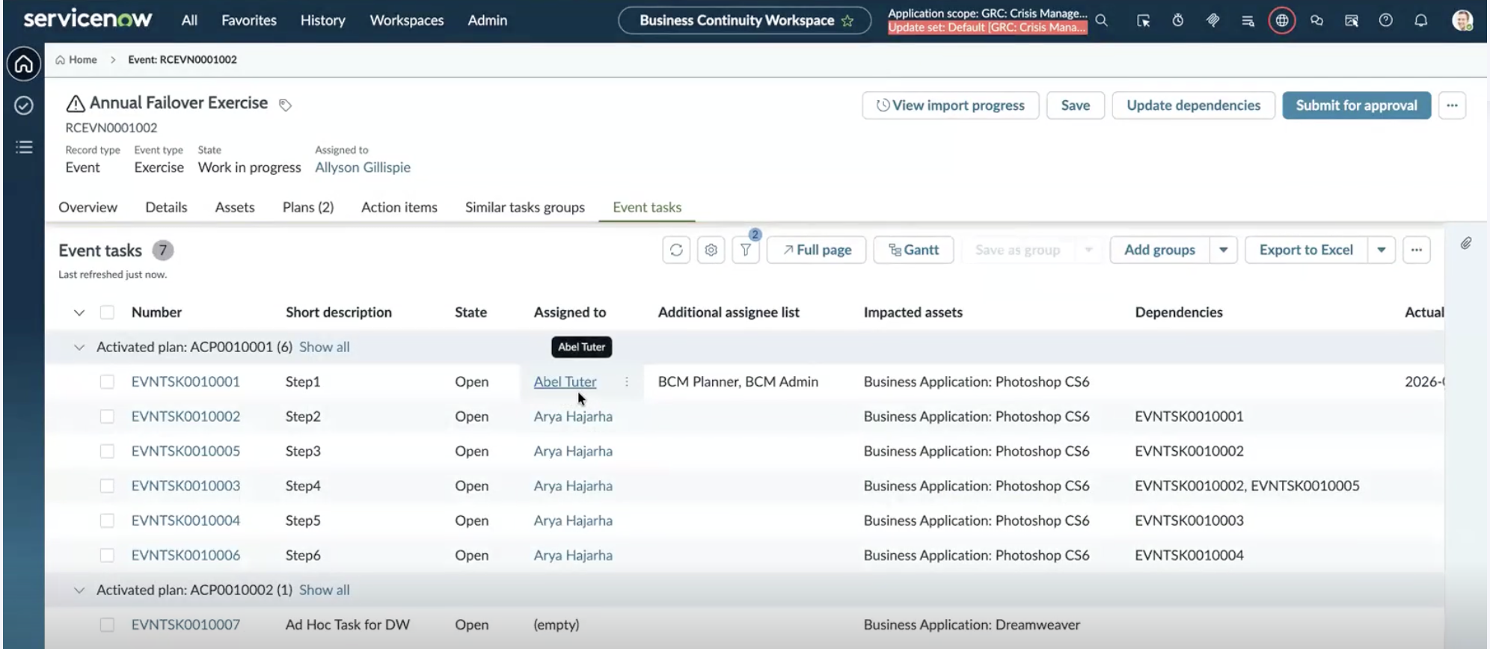This screenshot has height=649, width=1490.
Task: Switch to the Similar tasks groups tab
Action: click(x=525, y=207)
